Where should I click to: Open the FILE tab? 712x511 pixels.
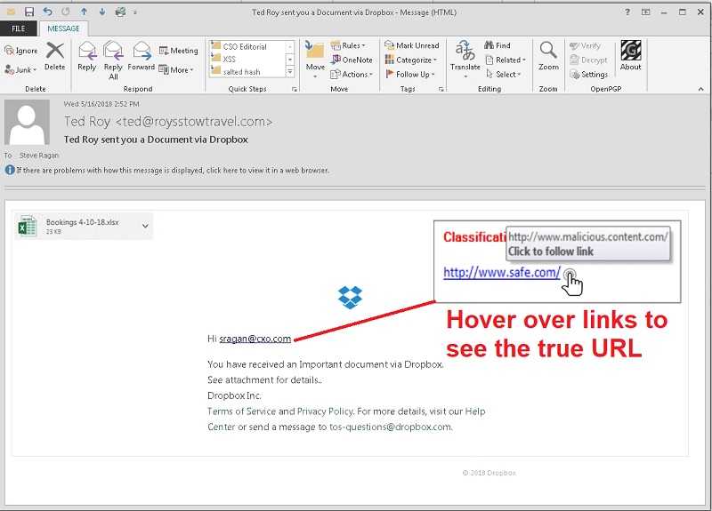click(x=19, y=29)
